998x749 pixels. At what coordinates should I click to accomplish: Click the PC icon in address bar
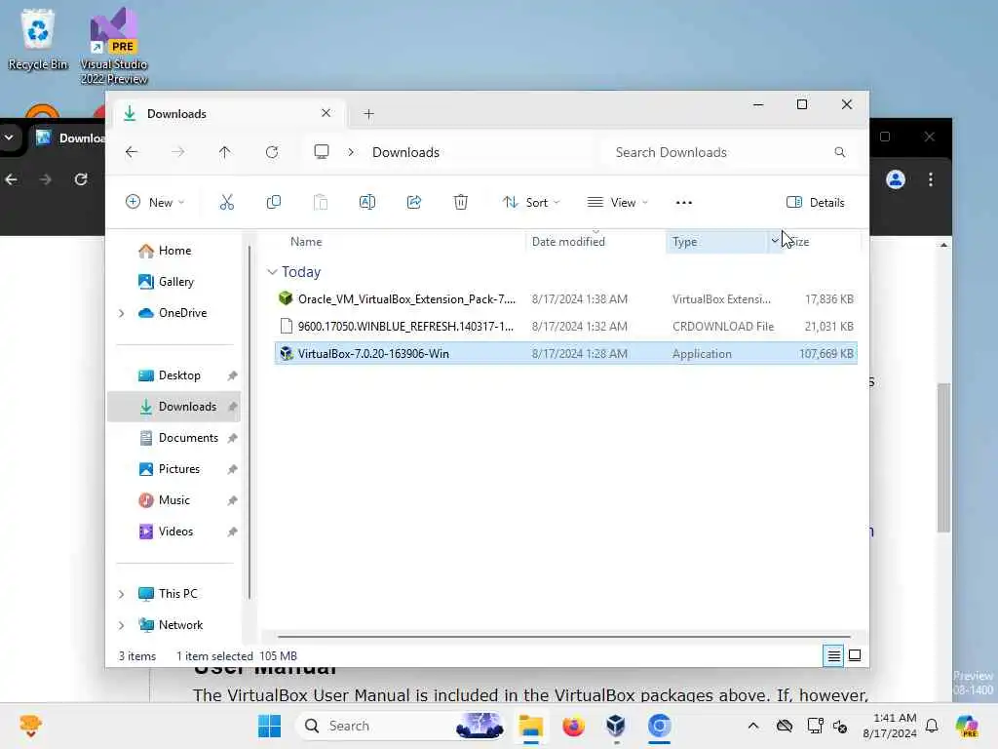[x=322, y=152]
